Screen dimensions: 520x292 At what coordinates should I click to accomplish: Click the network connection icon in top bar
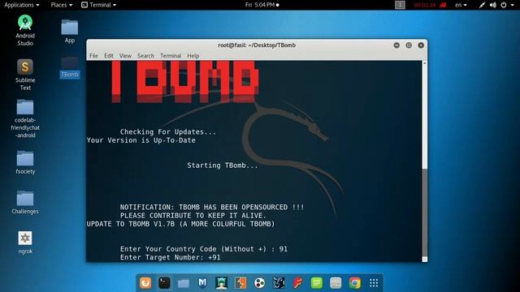click(x=482, y=5)
